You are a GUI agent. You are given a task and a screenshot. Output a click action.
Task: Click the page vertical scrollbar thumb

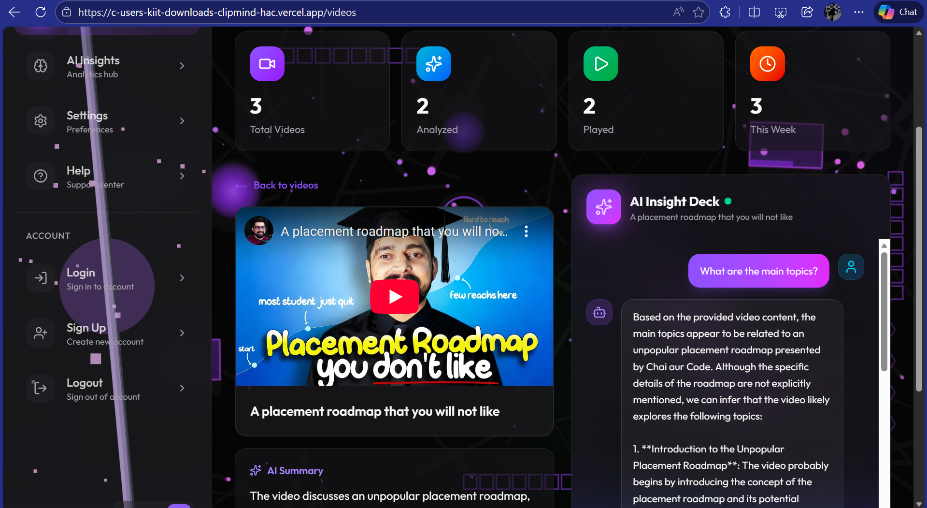tap(919, 259)
